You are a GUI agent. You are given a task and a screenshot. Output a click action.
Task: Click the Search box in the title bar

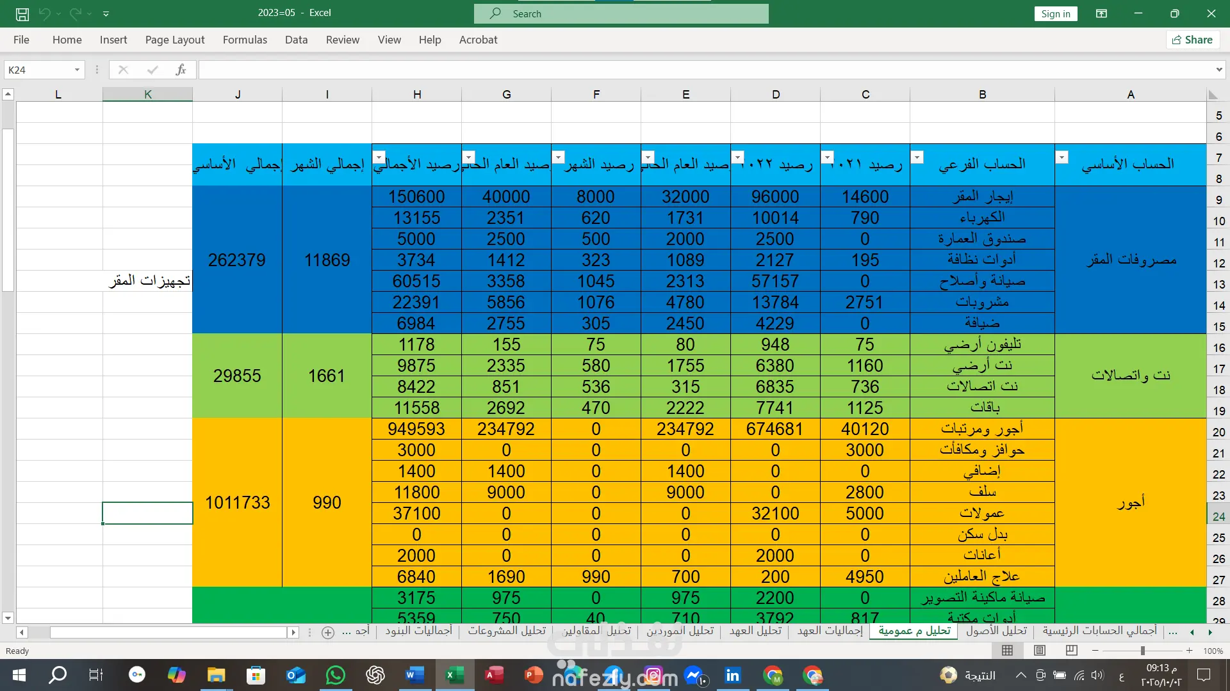(621, 13)
